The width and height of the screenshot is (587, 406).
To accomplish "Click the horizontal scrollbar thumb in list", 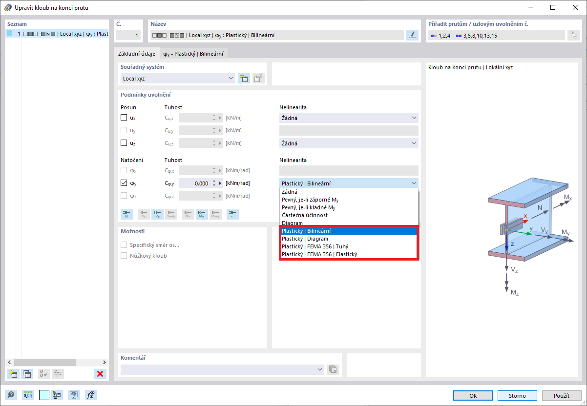I will pyautogui.click(x=44, y=362).
